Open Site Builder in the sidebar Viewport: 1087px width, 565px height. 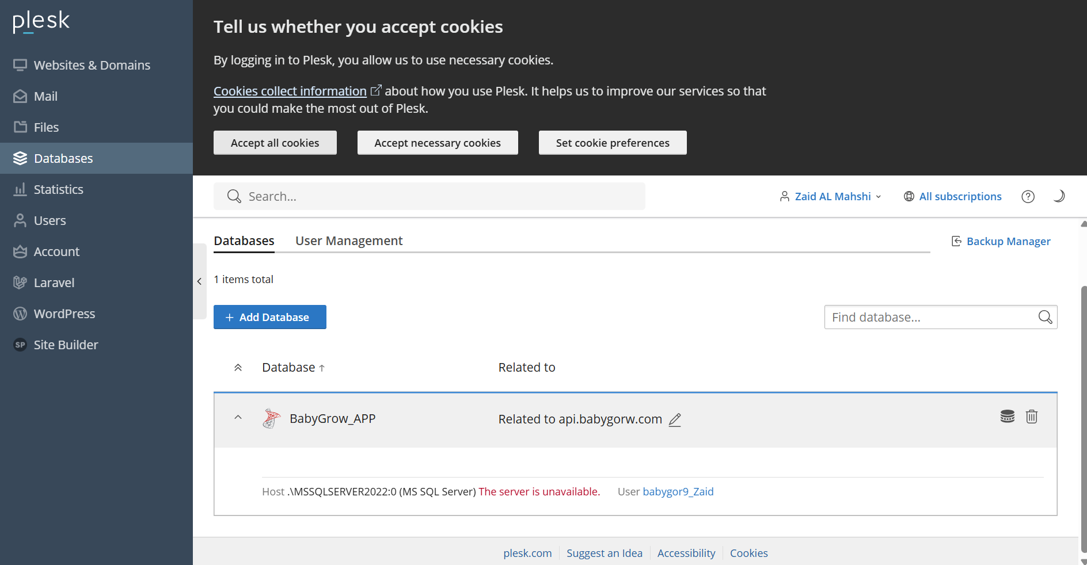(96, 345)
